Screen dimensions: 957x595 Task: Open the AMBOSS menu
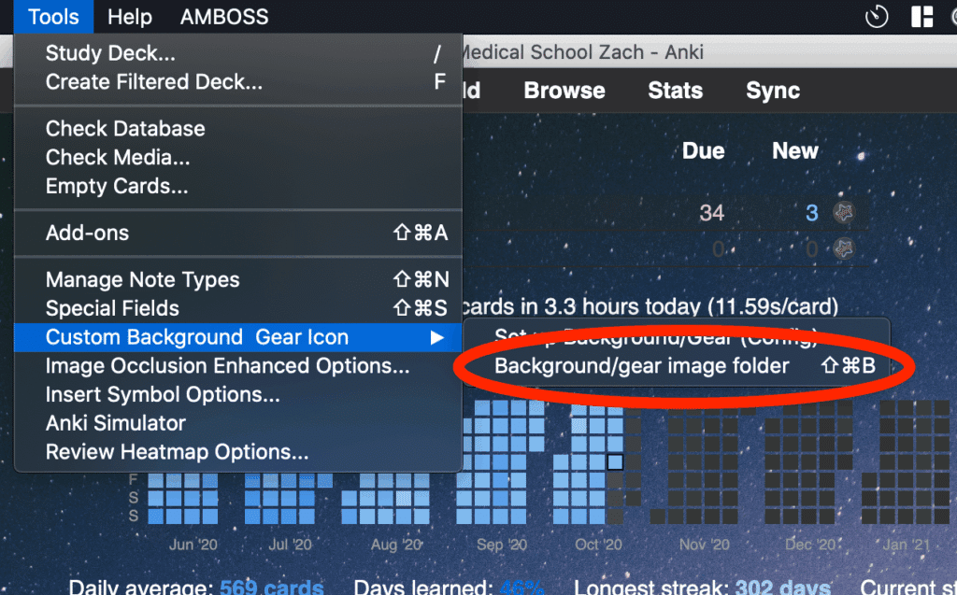[224, 17]
